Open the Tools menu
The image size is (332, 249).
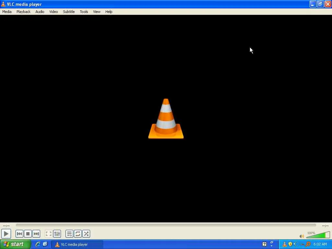point(84,12)
